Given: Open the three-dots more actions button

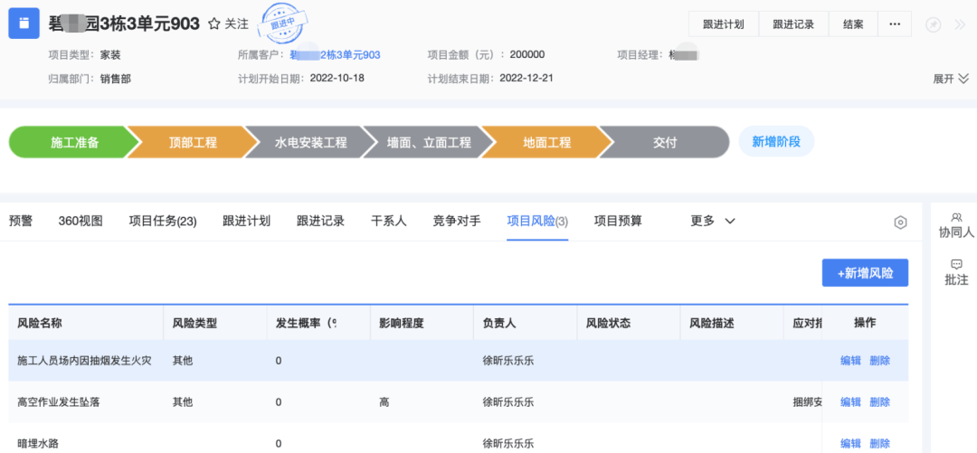Looking at the screenshot, I should 894,24.
